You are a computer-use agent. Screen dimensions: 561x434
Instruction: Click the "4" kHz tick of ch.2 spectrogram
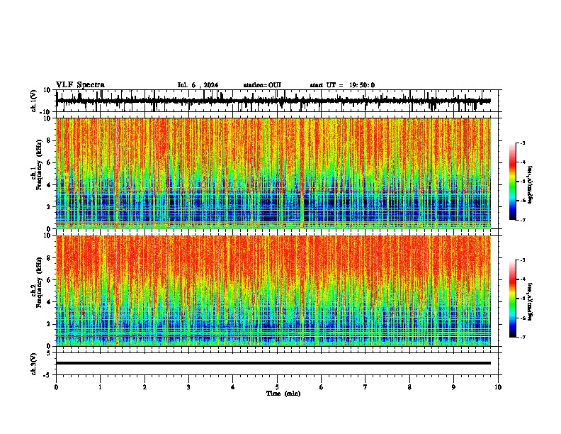pyautogui.click(x=49, y=302)
